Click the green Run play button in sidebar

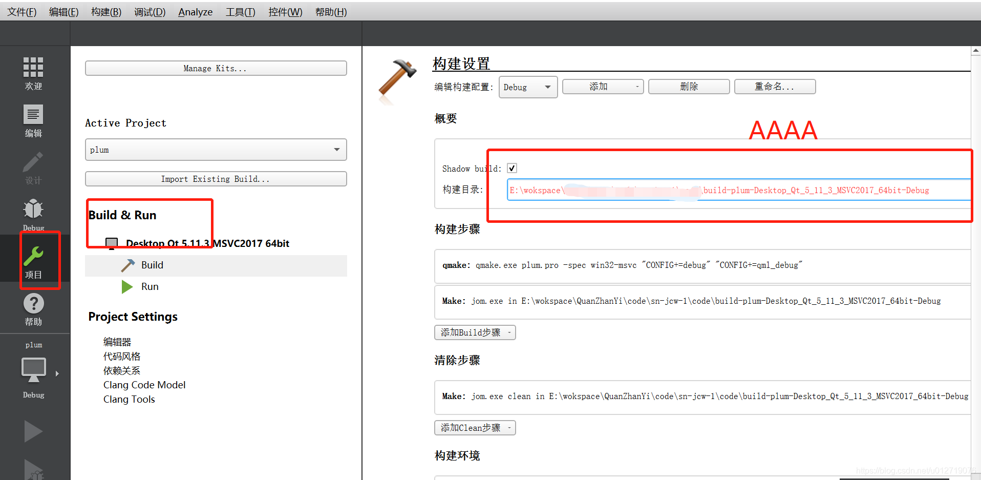[33, 431]
